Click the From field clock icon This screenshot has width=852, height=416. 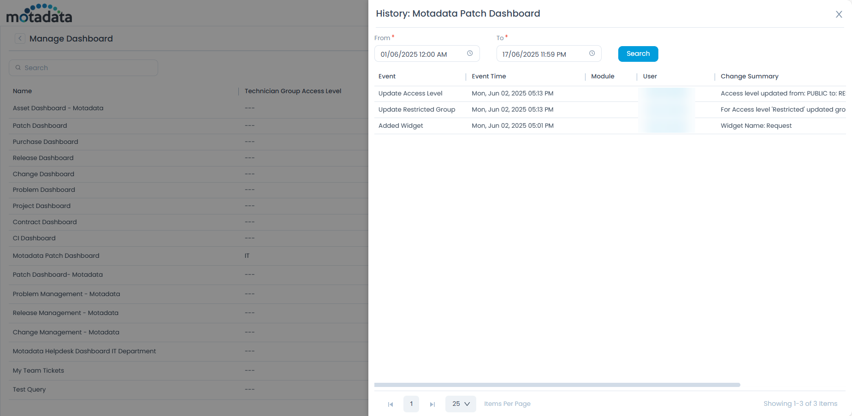pos(470,53)
